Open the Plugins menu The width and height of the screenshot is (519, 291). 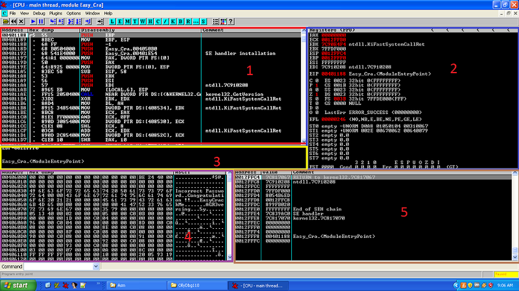click(56, 13)
